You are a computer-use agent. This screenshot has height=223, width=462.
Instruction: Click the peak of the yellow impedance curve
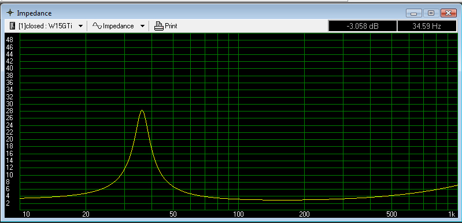(142, 110)
